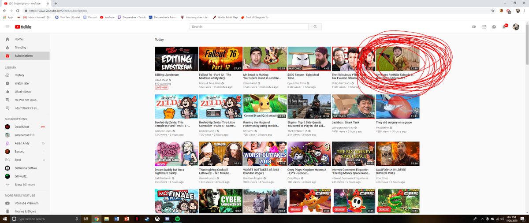Click the Many A True Nerd channel name
This screenshot has height=223, width=529.
pos(211,83)
